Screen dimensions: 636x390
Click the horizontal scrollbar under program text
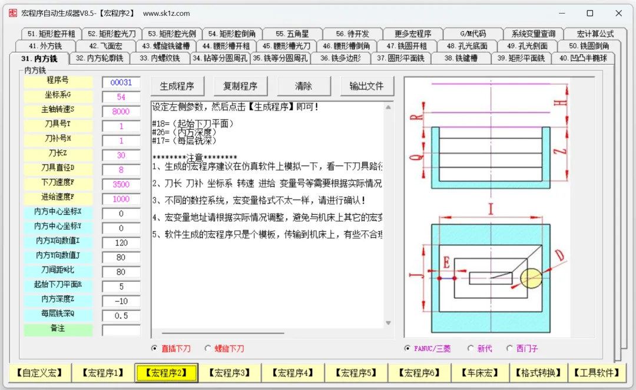click(x=223, y=334)
